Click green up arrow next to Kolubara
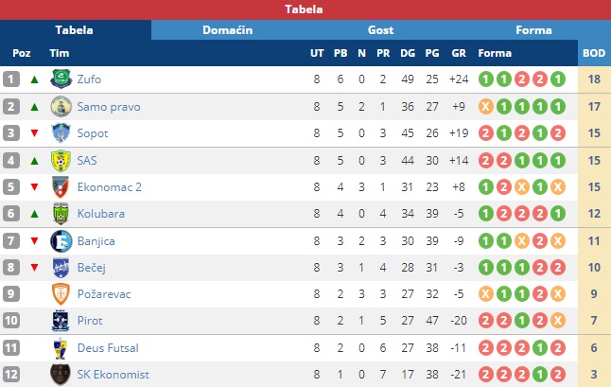The width and height of the screenshot is (611, 387). (x=35, y=214)
